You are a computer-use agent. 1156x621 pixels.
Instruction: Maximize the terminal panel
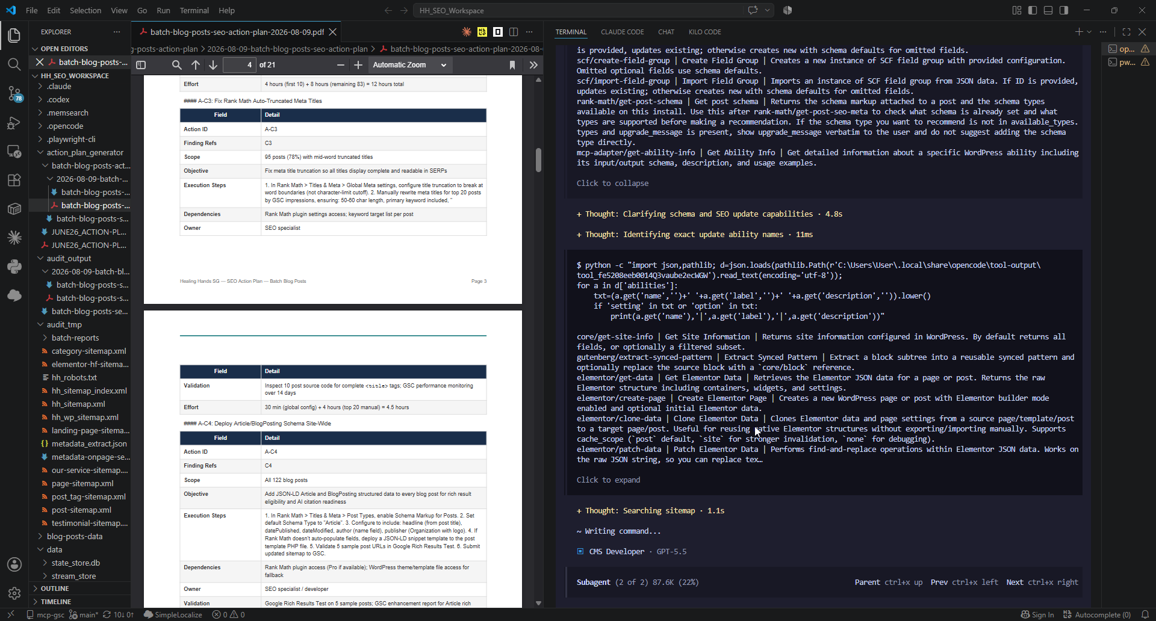click(x=1126, y=32)
